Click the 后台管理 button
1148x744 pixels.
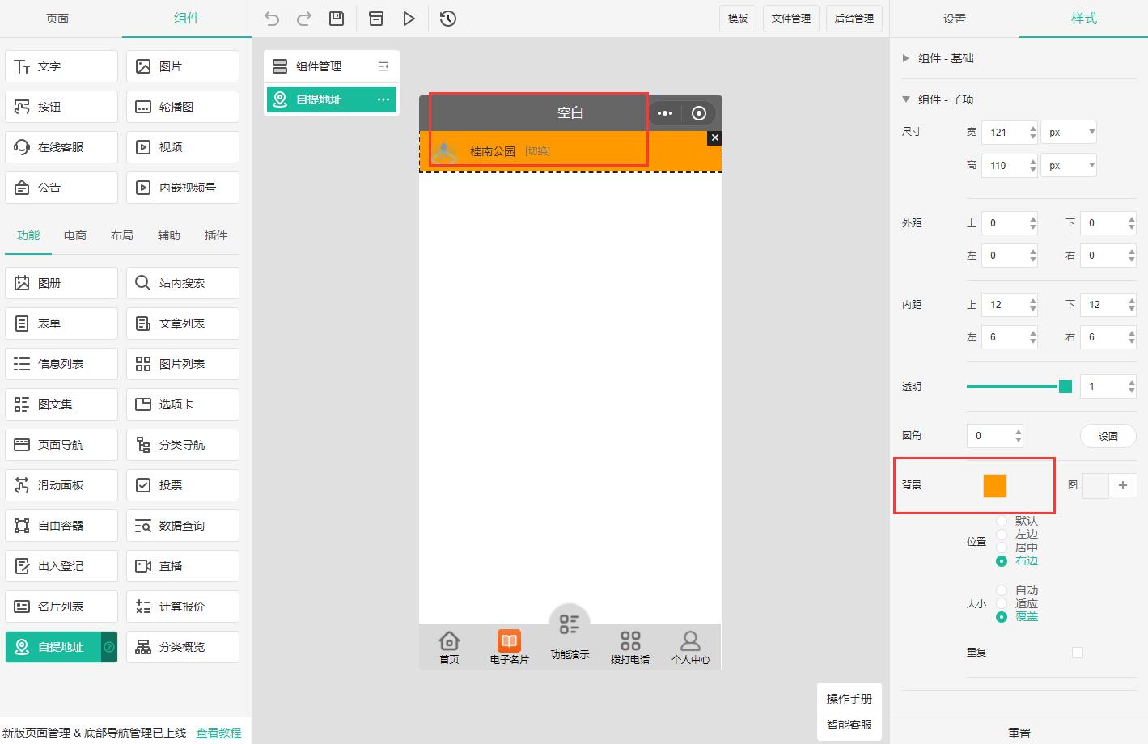click(x=854, y=19)
